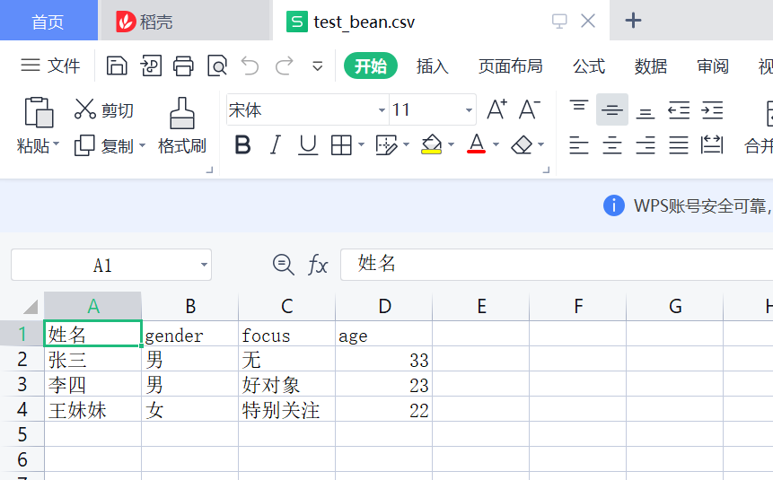Open the 稻壳 tab
Screen dimensions: 773x480
pyautogui.click(x=186, y=21)
